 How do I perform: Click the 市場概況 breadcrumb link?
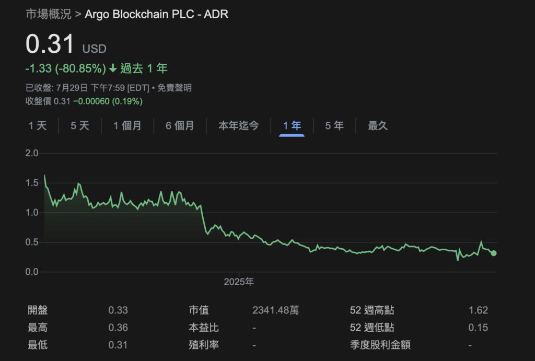coord(49,14)
